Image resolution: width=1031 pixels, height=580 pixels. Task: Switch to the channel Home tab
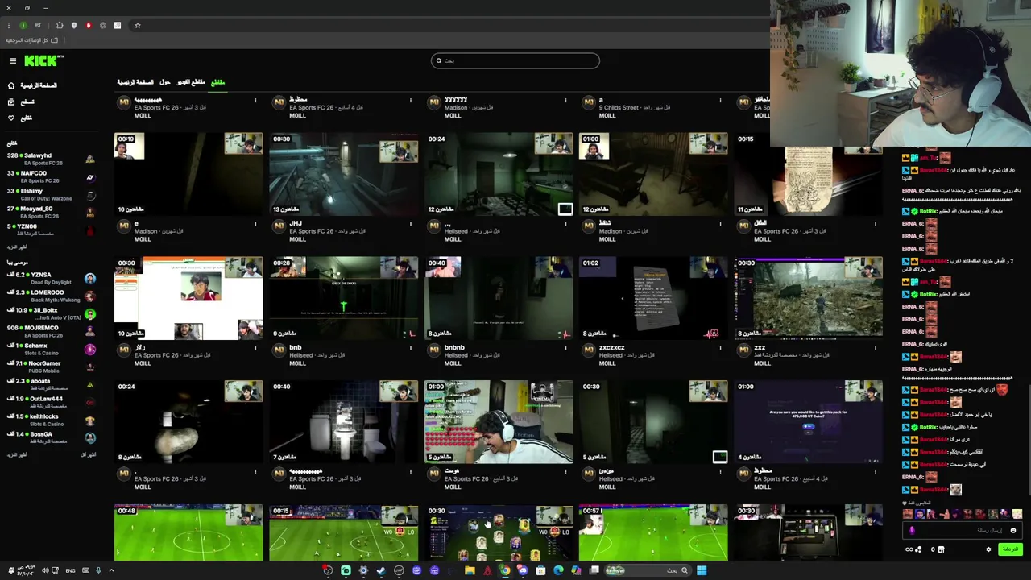point(135,82)
